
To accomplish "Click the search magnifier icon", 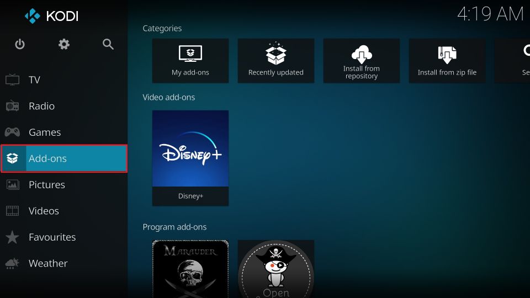I will [x=108, y=44].
